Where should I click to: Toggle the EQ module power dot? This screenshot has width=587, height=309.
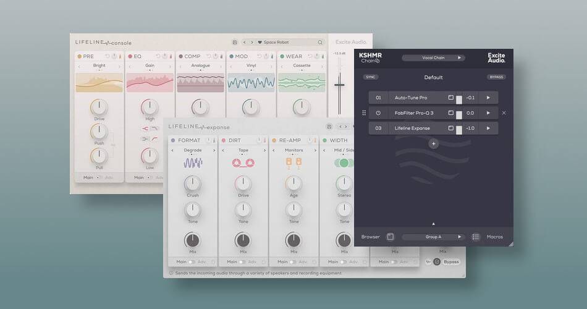tap(130, 56)
